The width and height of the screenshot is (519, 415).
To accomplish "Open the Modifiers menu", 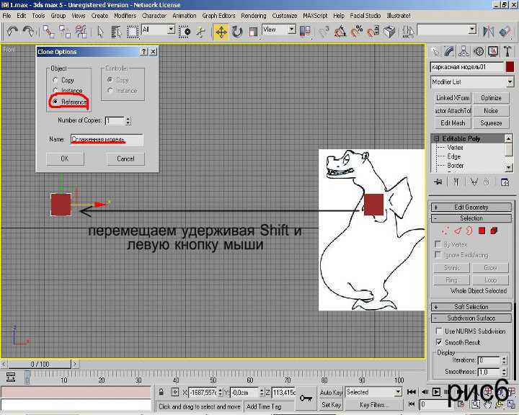I will [125, 15].
